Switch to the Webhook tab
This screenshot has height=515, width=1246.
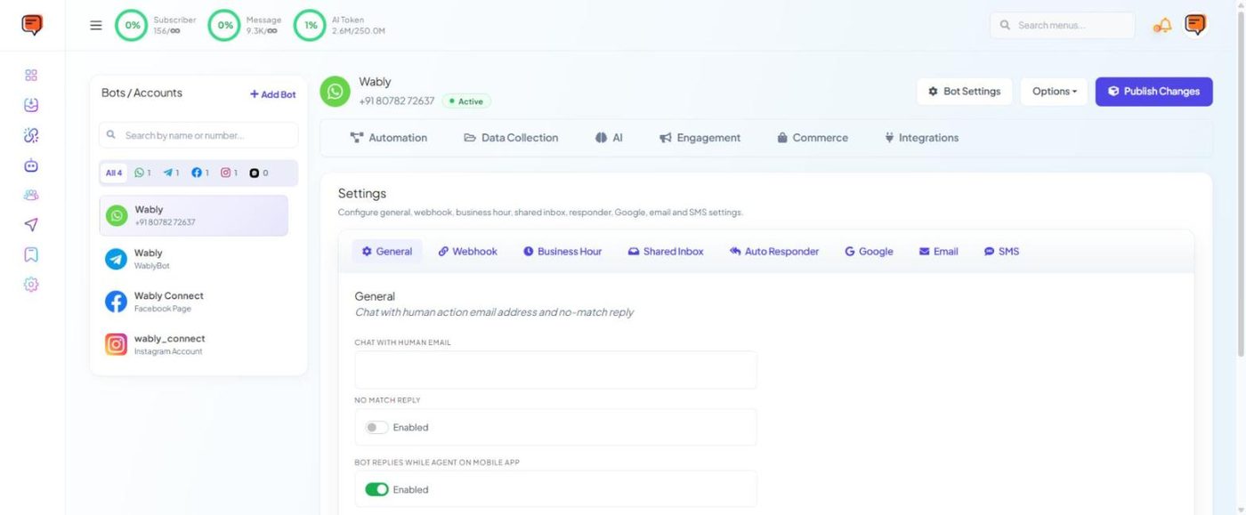click(x=468, y=252)
